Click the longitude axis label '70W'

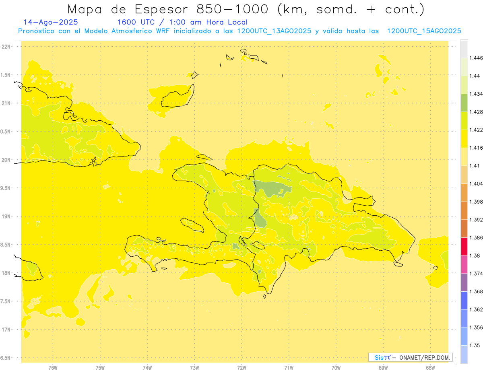[336, 368]
